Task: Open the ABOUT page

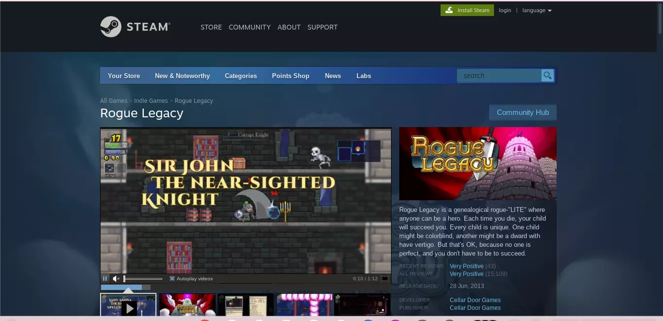Action: tap(289, 27)
